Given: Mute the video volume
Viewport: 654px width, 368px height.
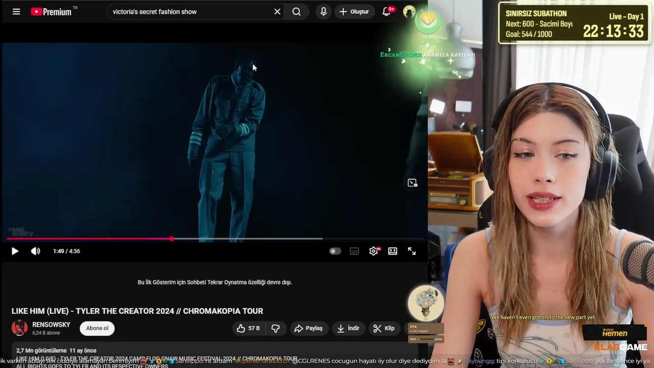Looking at the screenshot, I should point(36,251).
